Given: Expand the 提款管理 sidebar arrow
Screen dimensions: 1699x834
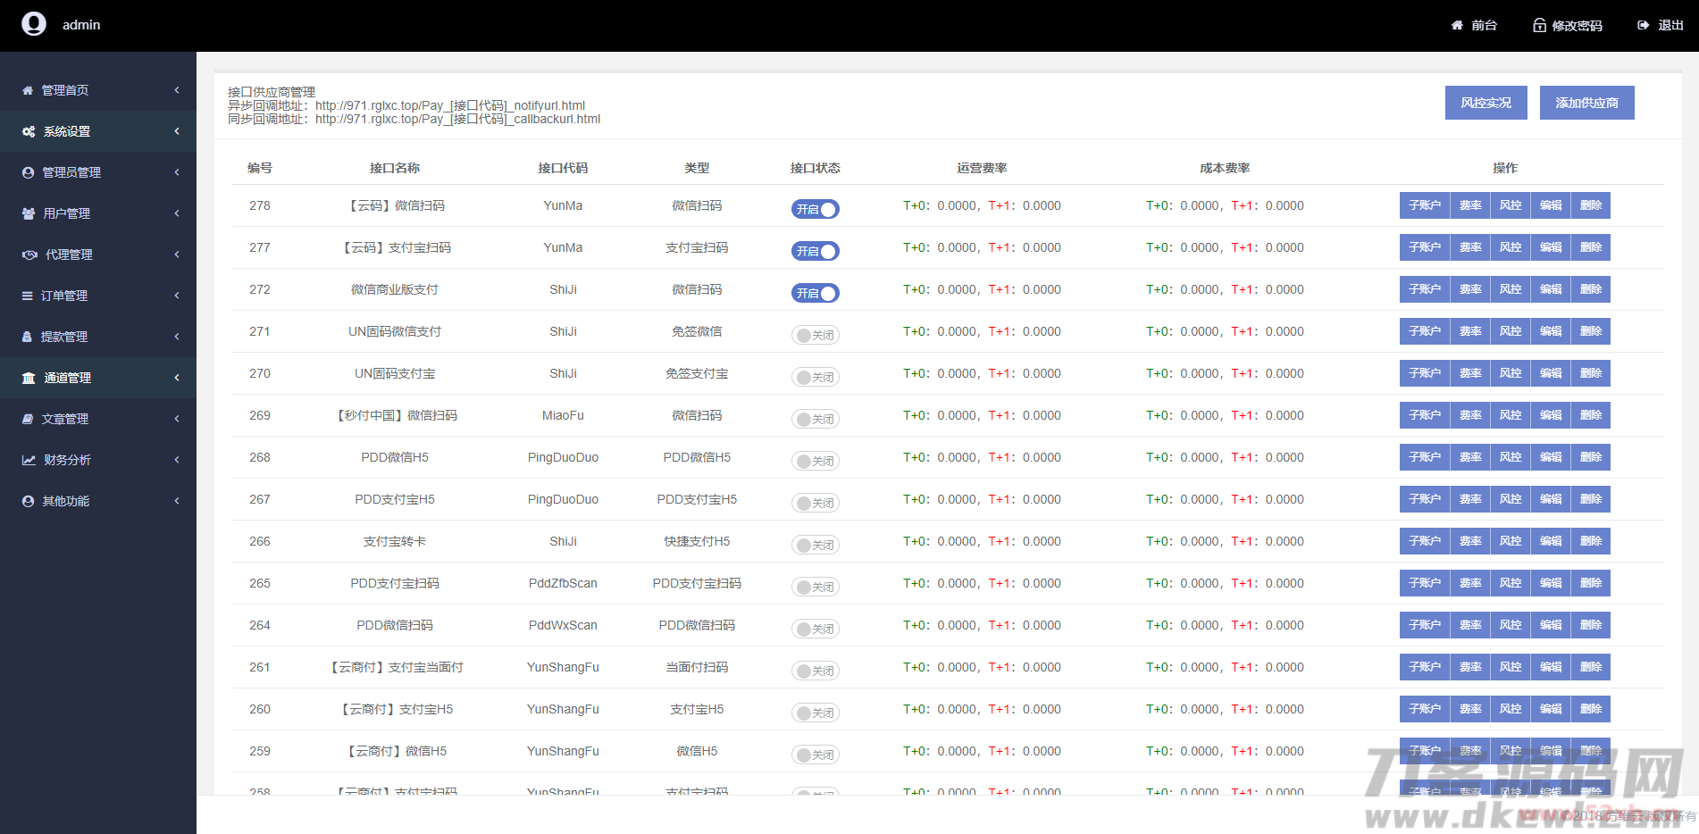Looking at the screenshot, I should (177, 337).
